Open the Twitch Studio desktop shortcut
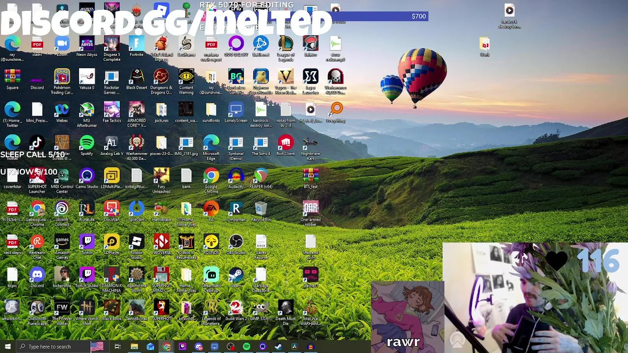The image size is (628, 353). (87, 277)
